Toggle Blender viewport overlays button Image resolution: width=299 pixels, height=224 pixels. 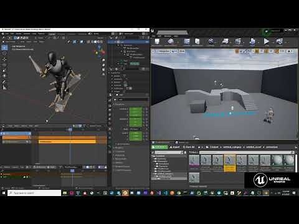pos(82,42)
